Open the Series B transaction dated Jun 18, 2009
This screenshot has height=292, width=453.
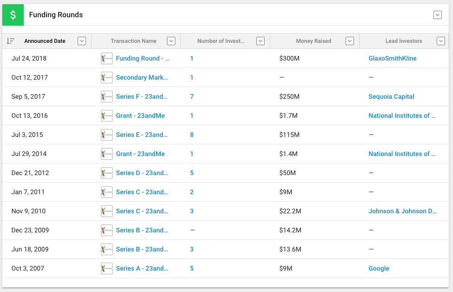coord(142,250)
